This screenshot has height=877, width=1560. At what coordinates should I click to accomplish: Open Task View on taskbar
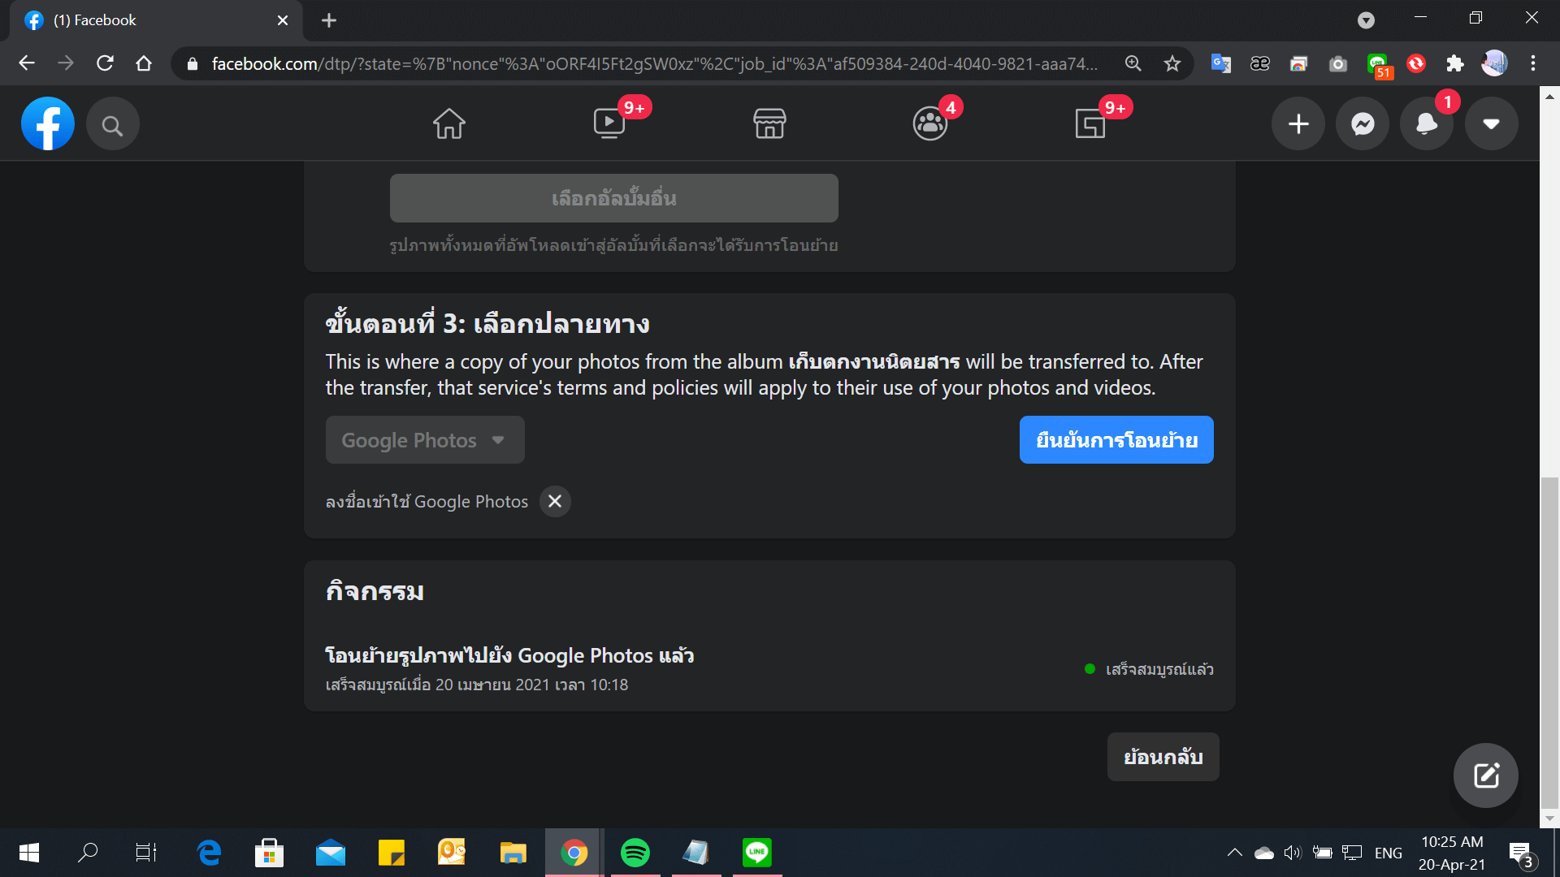point(146,853)
